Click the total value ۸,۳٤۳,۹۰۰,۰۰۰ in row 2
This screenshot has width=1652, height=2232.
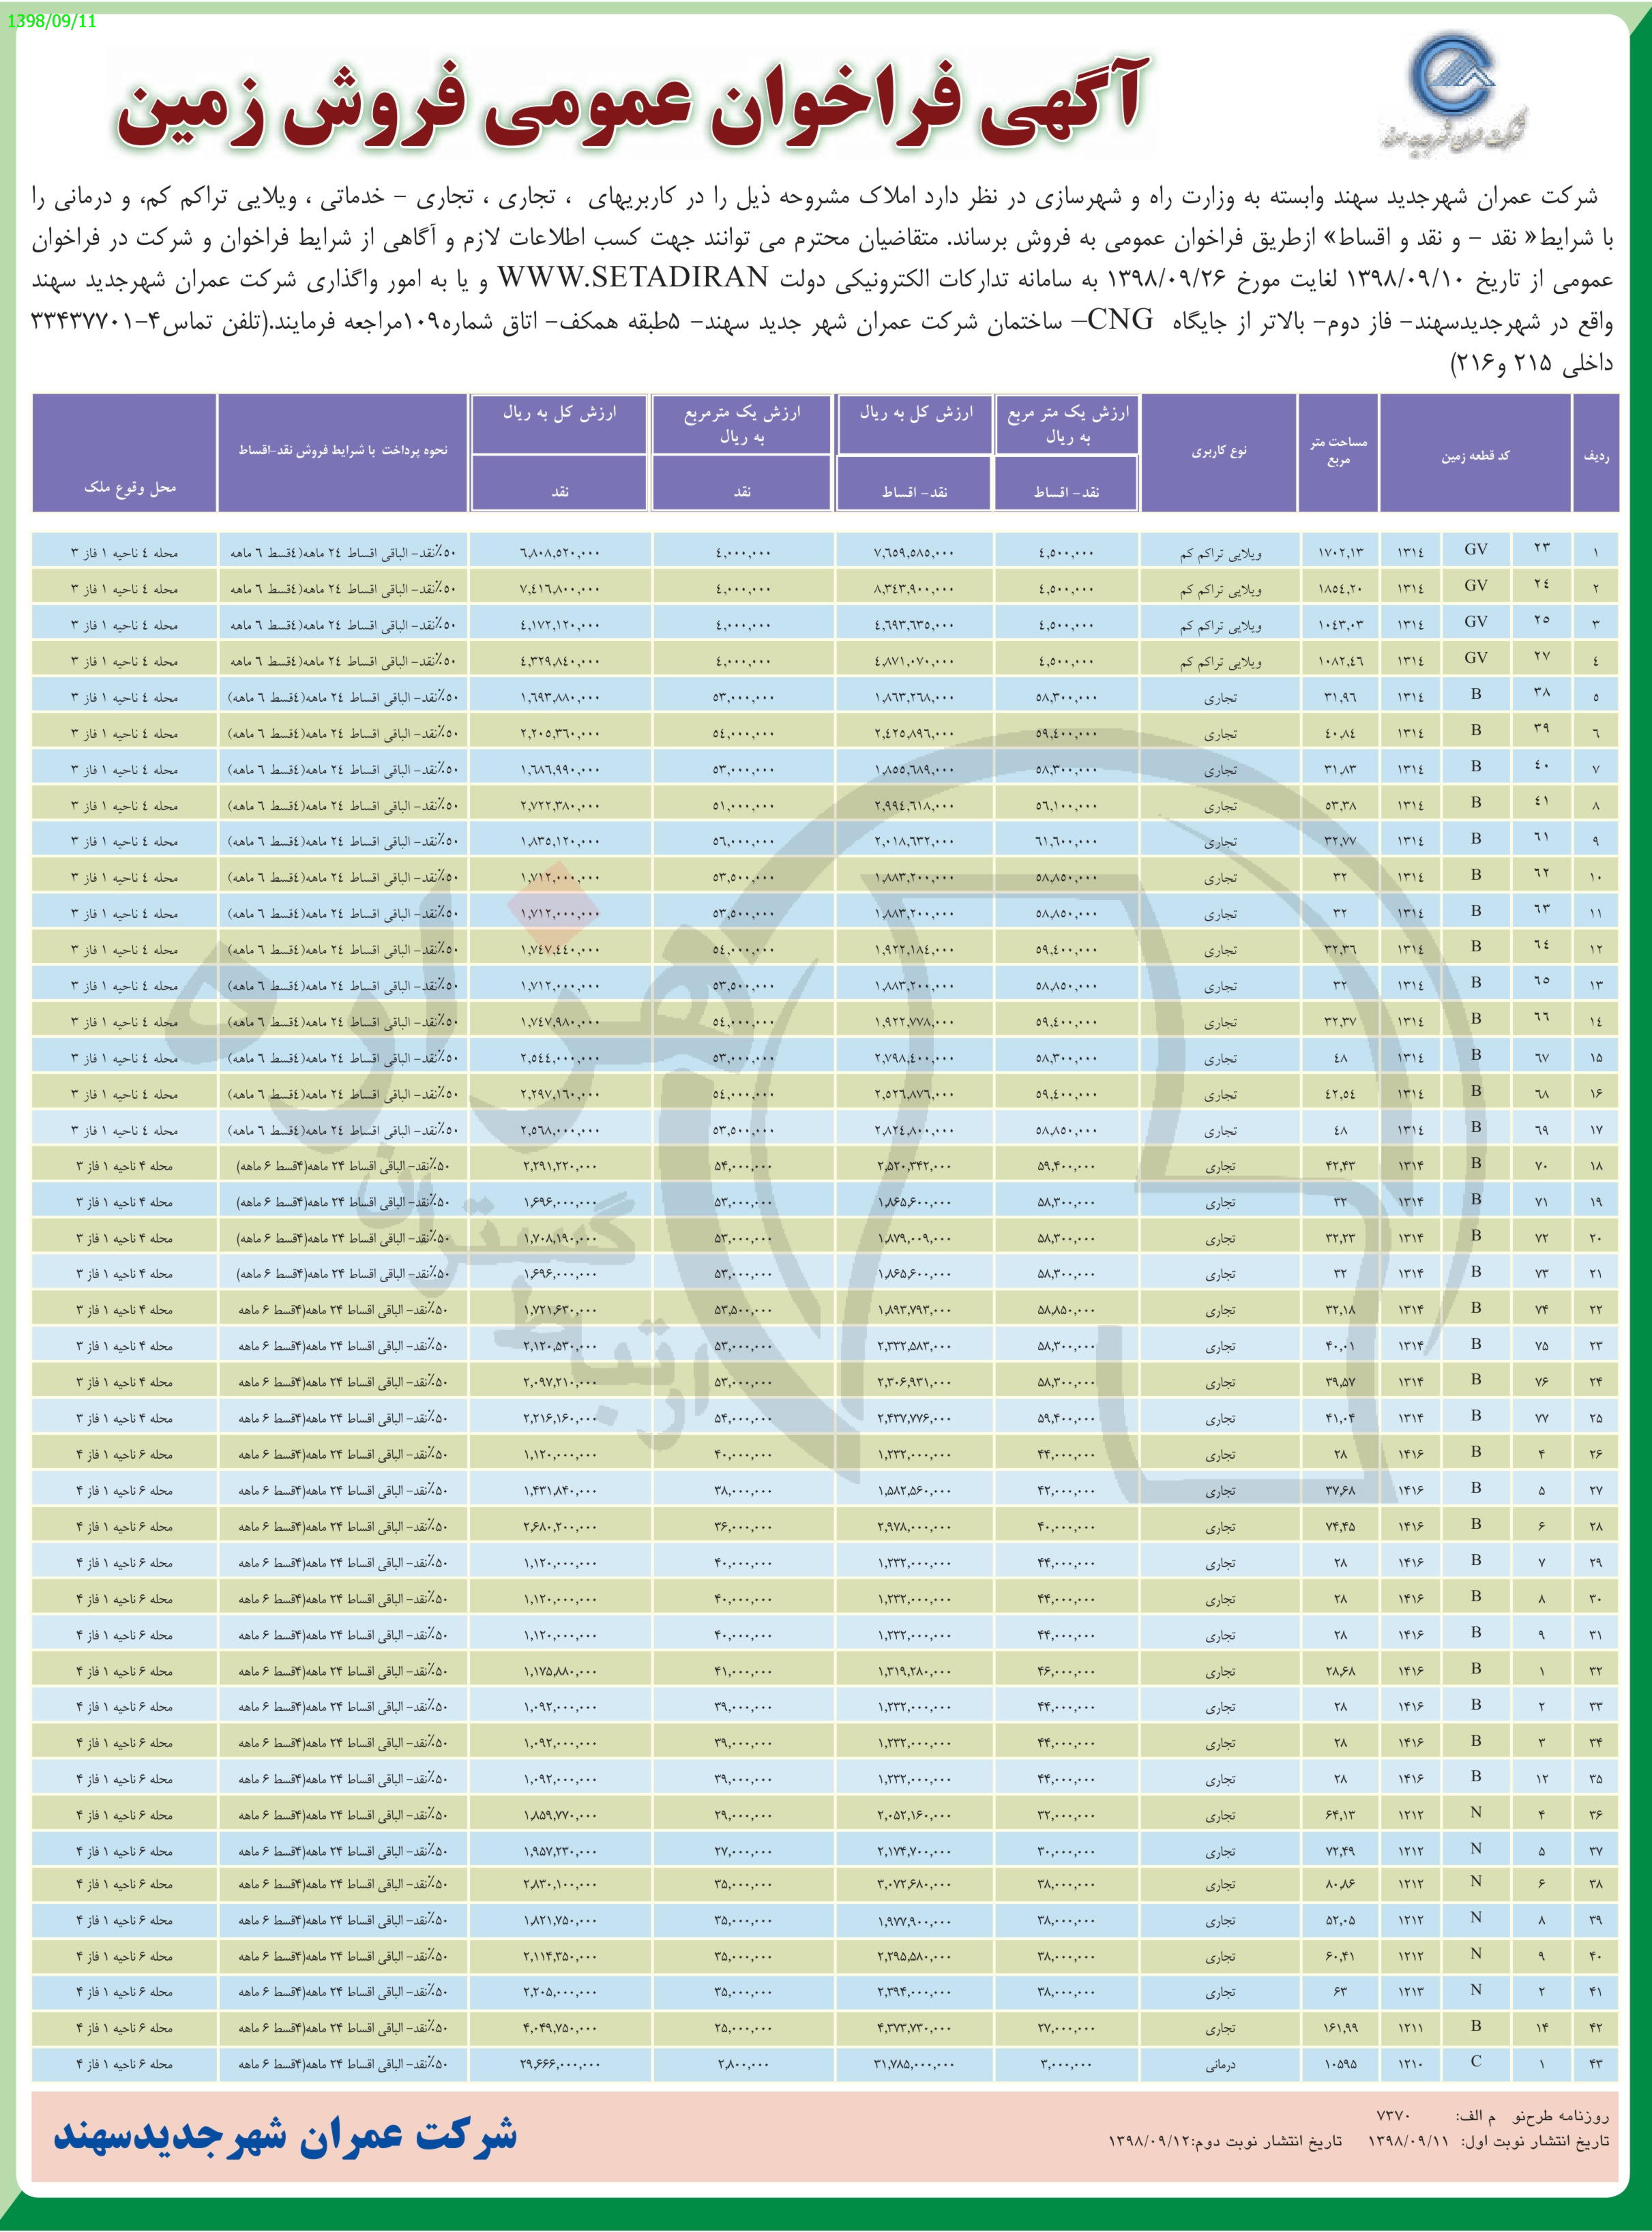coord(914,589)
